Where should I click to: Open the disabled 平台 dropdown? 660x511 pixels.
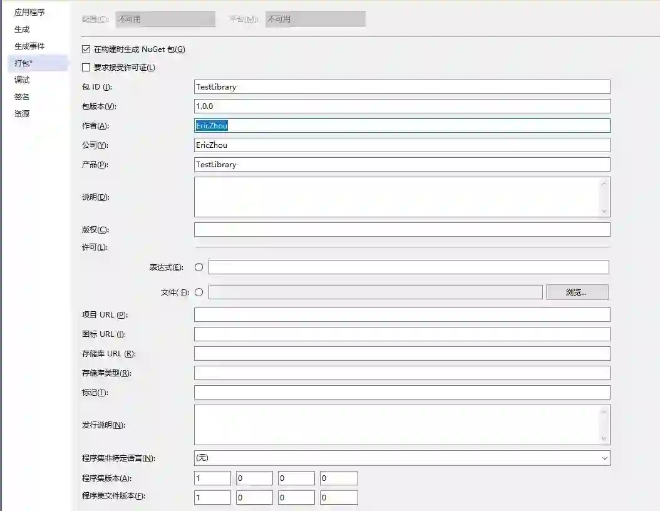315,19
